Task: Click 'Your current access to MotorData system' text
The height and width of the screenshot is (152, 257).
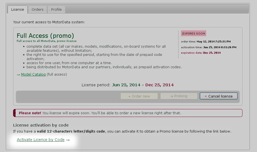Action: tap(49, 22)
